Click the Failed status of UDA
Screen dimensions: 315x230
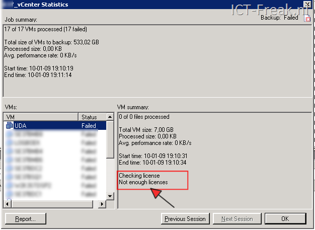[x=89, y=126]
